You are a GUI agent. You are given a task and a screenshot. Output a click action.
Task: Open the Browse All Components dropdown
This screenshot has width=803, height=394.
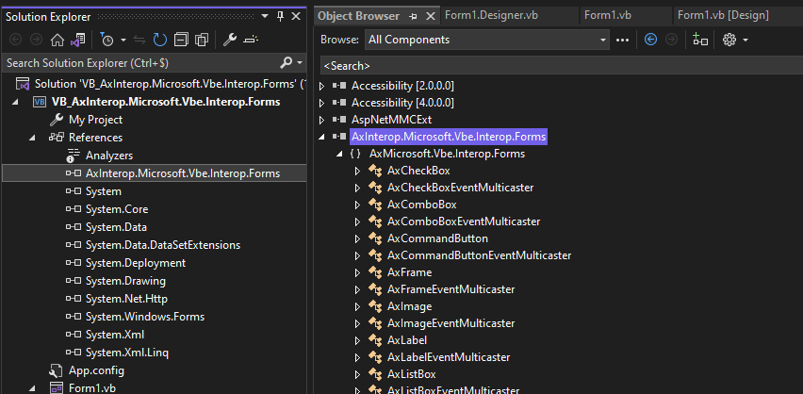tap(603, 40)
